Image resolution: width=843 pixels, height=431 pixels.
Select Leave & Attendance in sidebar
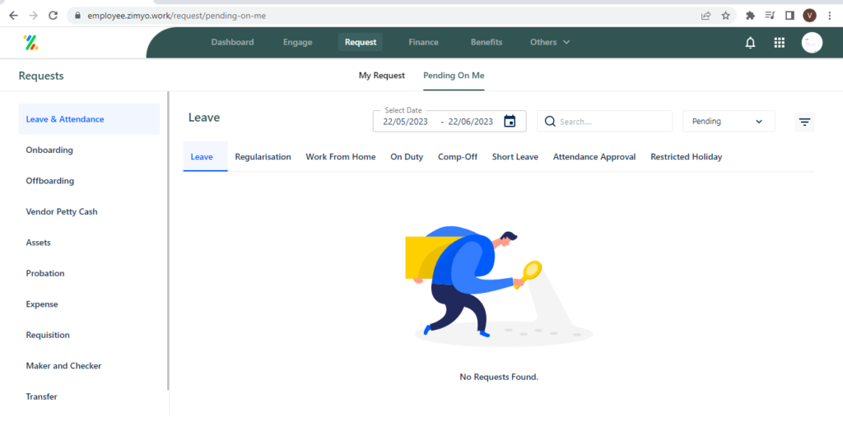pyautogui.click(x=89, y=119)
